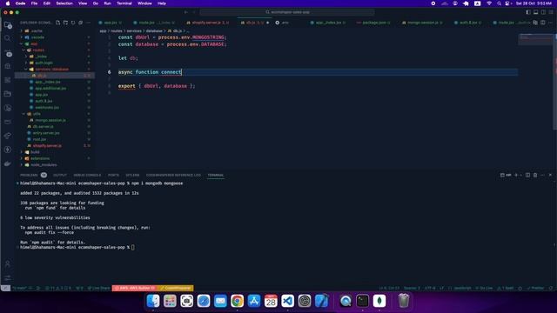The image size is (557, 313).
Task: Toggle the bottom panel layout button
Action: click(x=536, y=12)
